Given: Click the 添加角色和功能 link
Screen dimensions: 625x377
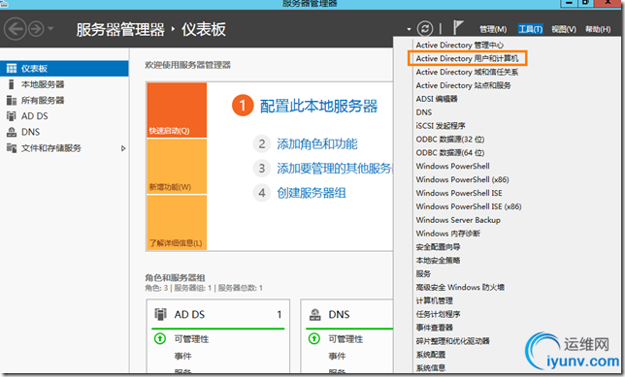Looking at the screenshot, I should point(317,143).
